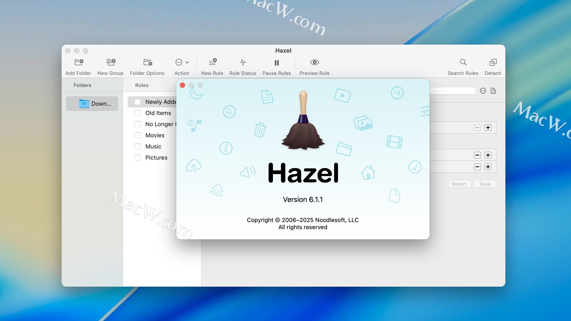Open Folder Options from the toolbar
571x321 pixels.
(148, 62)
